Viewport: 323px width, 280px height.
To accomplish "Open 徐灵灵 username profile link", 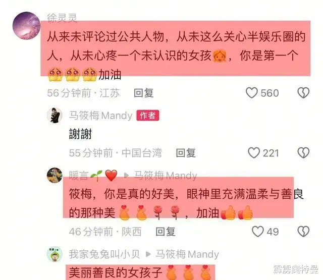I will [x=62, y=18].
